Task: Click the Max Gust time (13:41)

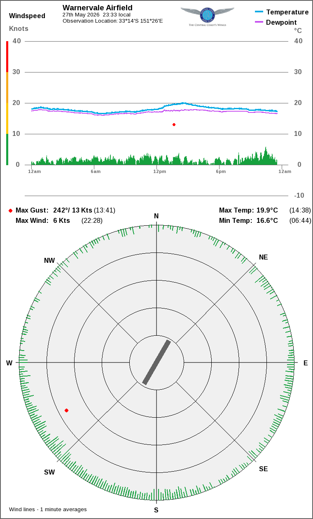Action: [105, 210]
